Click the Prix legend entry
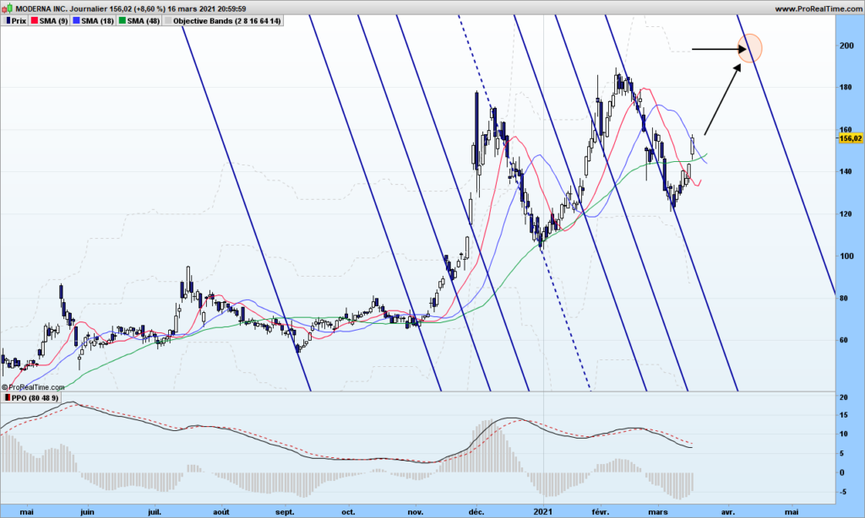 15,21
